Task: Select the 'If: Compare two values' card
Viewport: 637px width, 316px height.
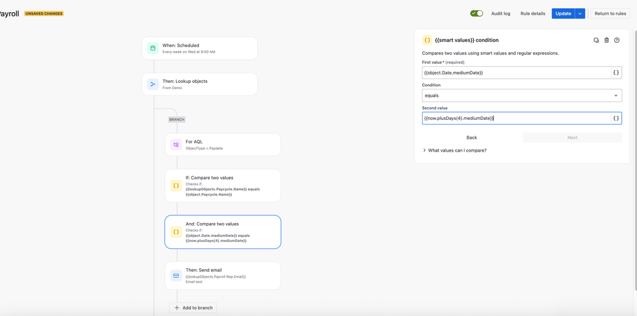Action: 223,186
